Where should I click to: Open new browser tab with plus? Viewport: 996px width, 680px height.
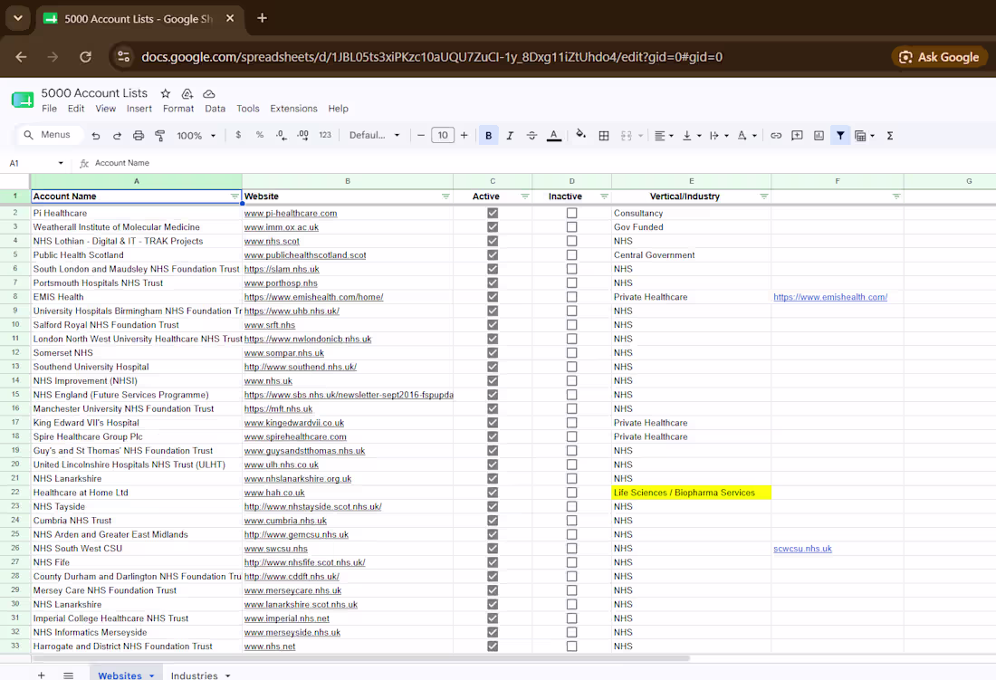262,18
